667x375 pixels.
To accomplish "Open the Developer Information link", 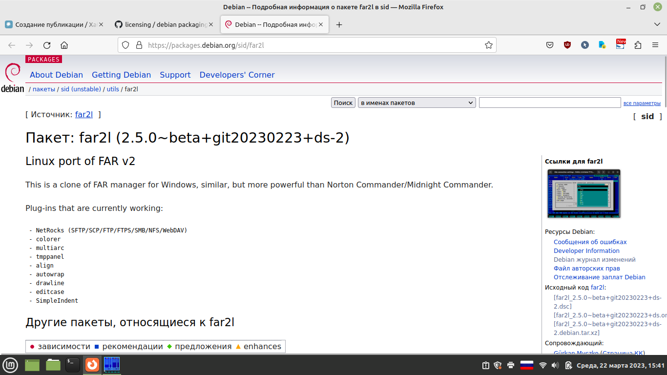I will pos(586,250).
